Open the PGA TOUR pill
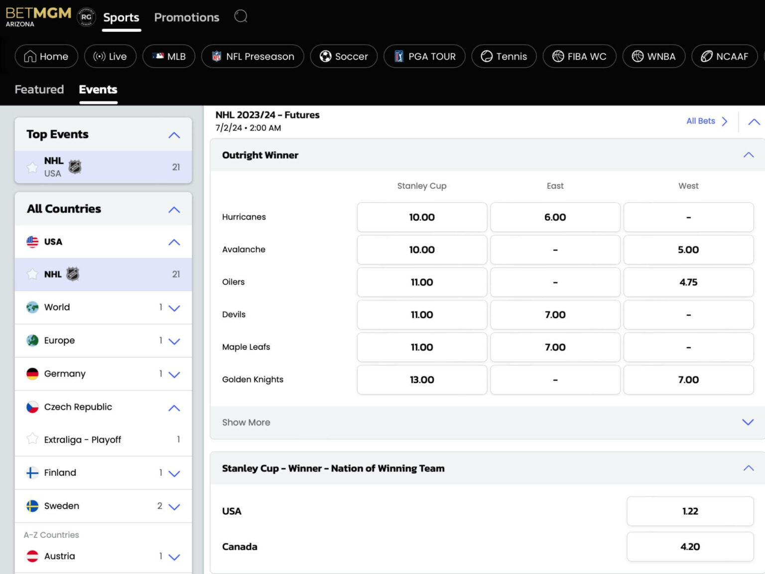The width and height of the screenshot is (765, 574). pos(424,56)
